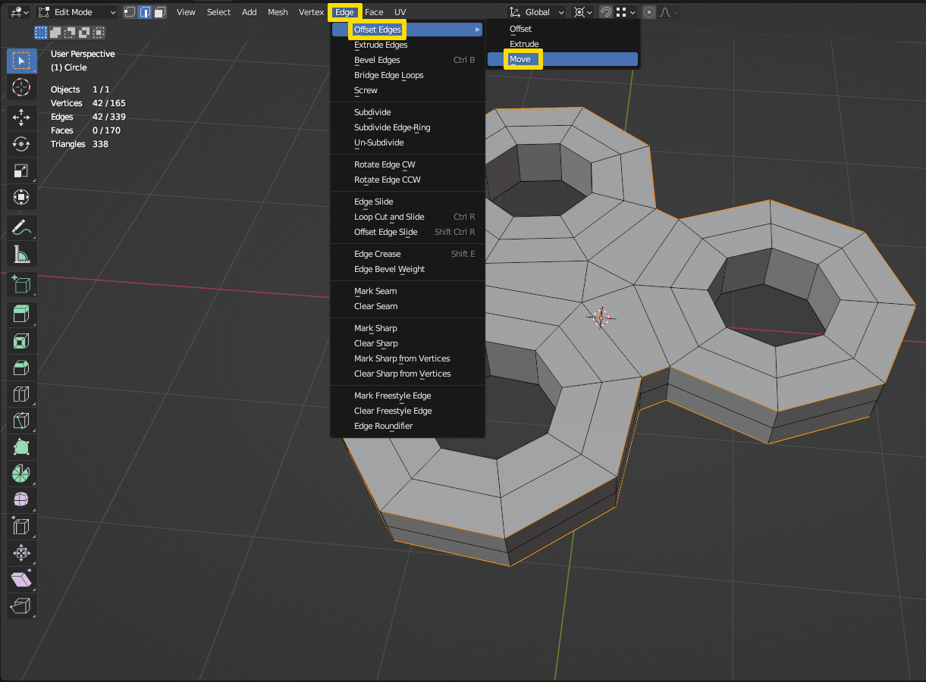Open the snapping options dropdown
The image size is (926, 682).
click(x=633, y=12)
